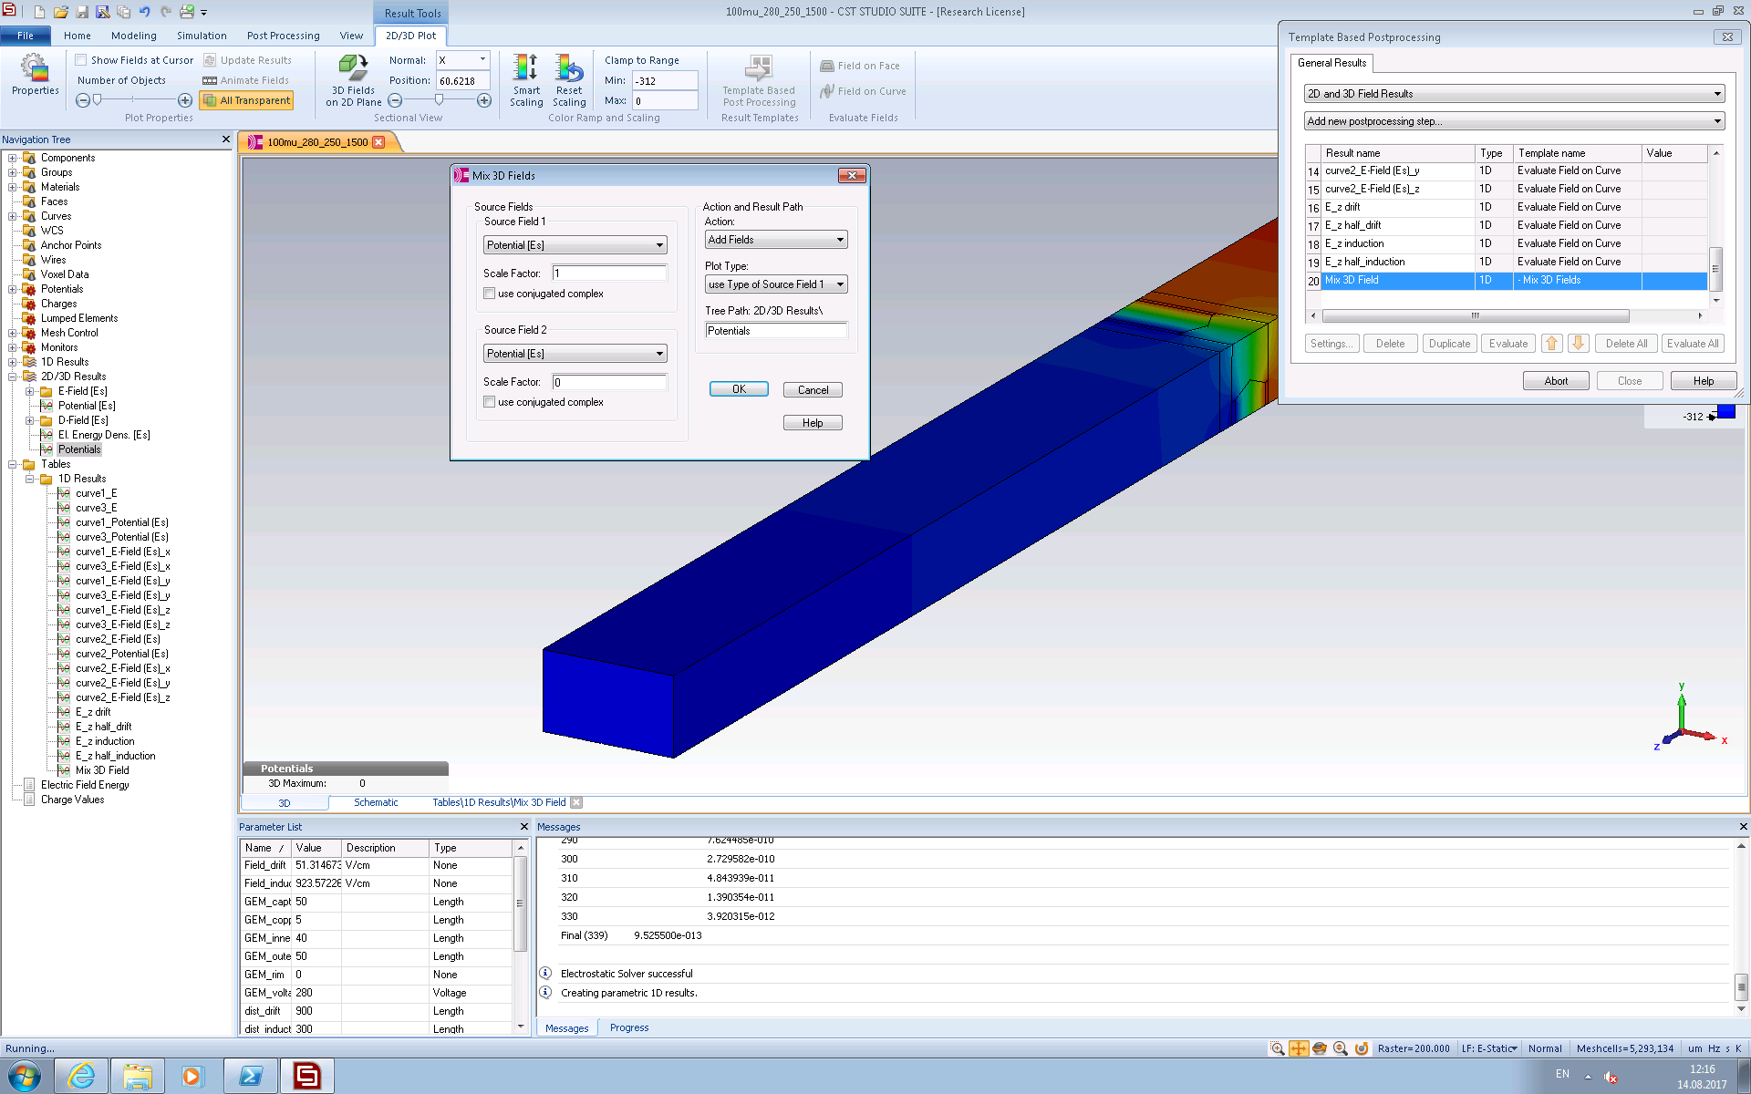Screen dimensions: 1751x1094
Task: Open 2D and 3D Field Results dropdown
Action: (1514, 94)
